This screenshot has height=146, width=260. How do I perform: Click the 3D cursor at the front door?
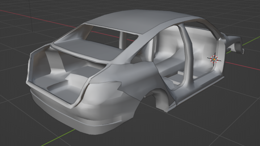(x=214, y=59)
